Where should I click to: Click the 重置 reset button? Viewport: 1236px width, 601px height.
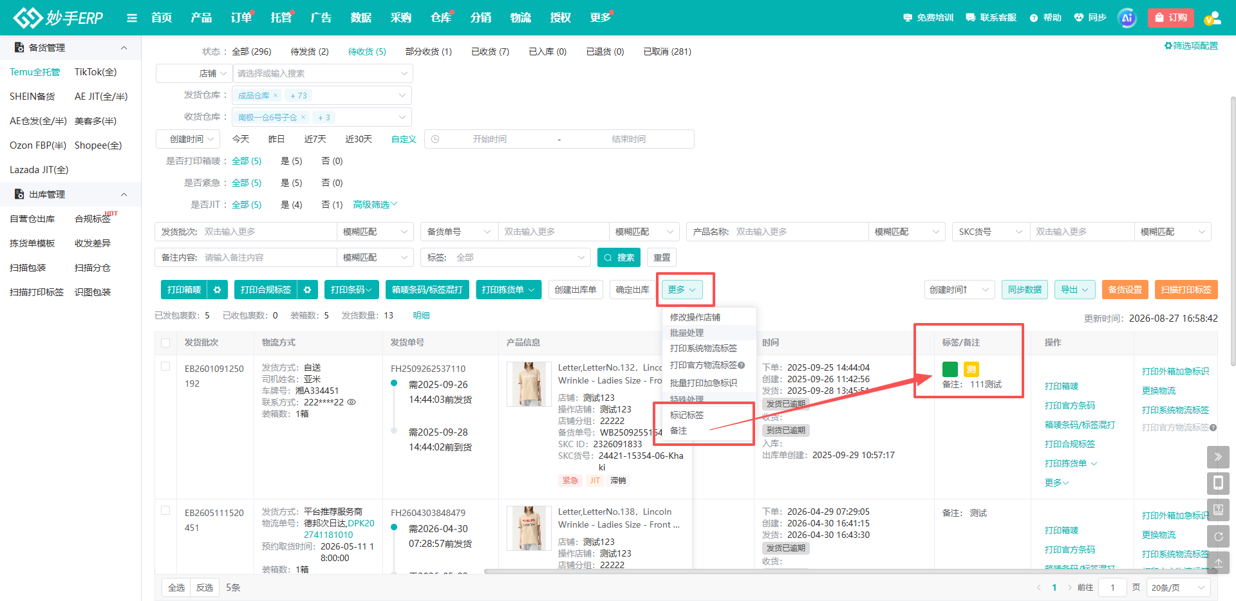(x=662, y=257)
